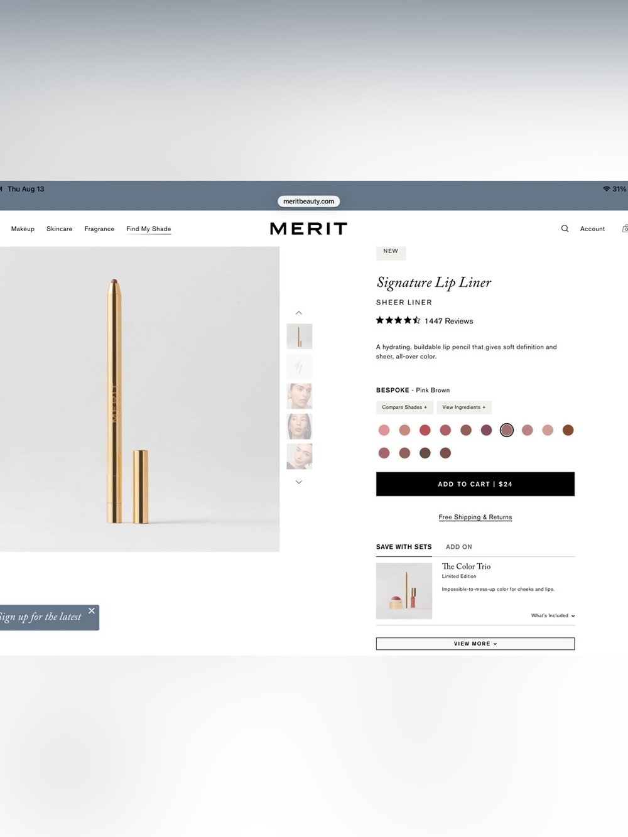Select the eighth first-row swatch, after Bespoke

click(x=528, y=430)
